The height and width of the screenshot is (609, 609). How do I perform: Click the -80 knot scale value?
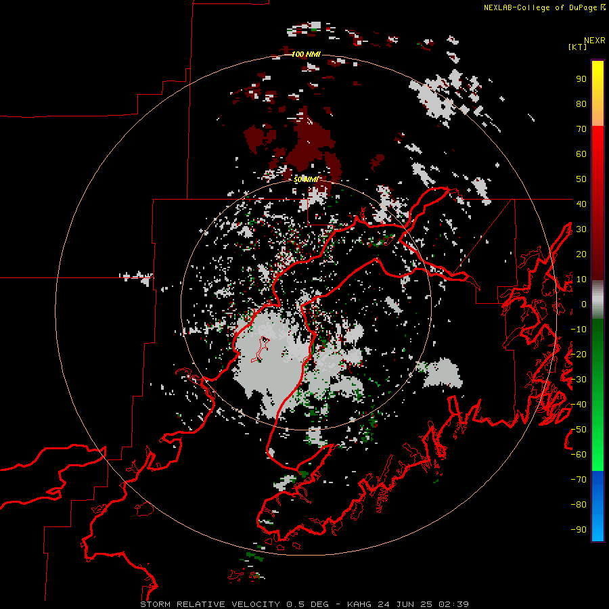click(x=579, y=505)
